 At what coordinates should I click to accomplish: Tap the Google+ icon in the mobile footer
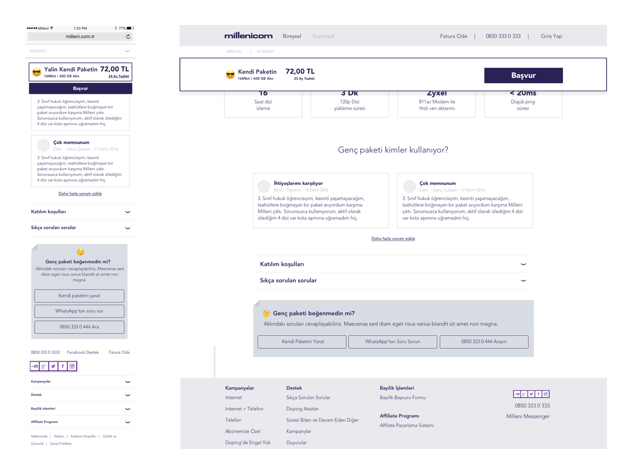click(44, 366)
